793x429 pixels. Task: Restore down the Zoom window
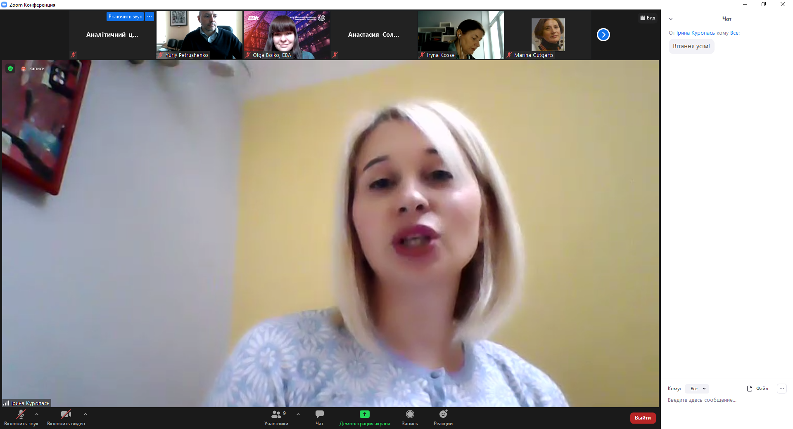[764, 5]
